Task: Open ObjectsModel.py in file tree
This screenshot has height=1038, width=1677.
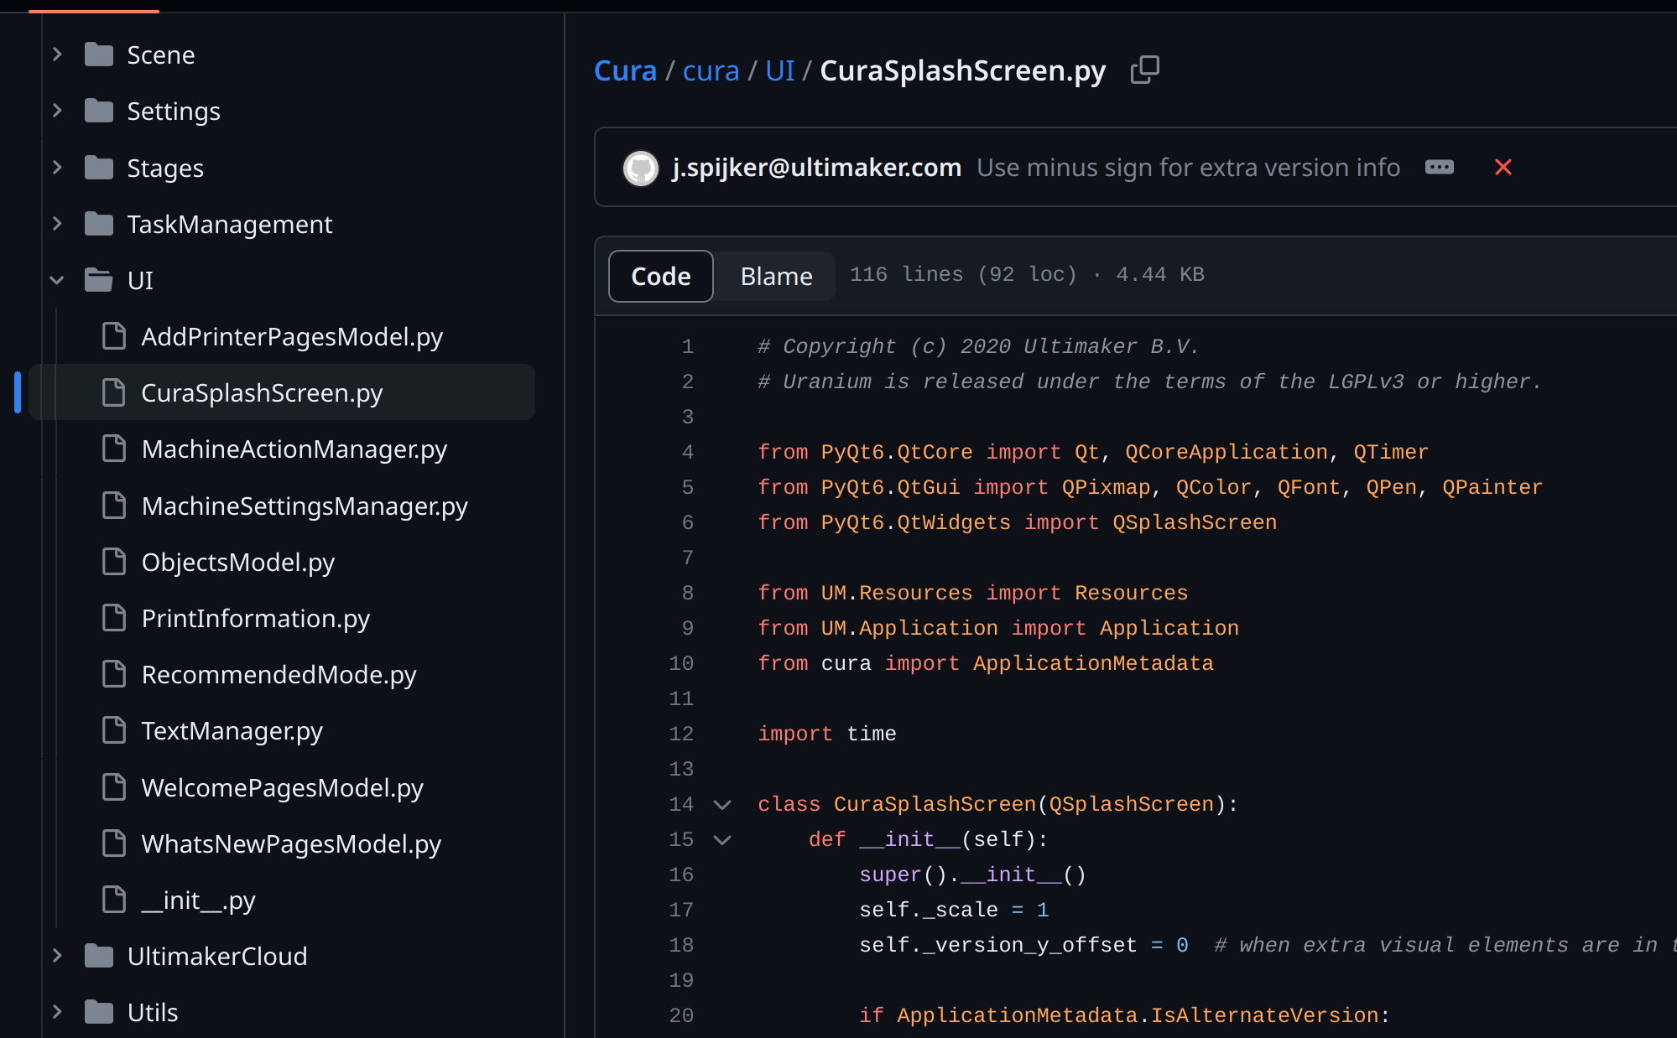Action: click(238, 562)
